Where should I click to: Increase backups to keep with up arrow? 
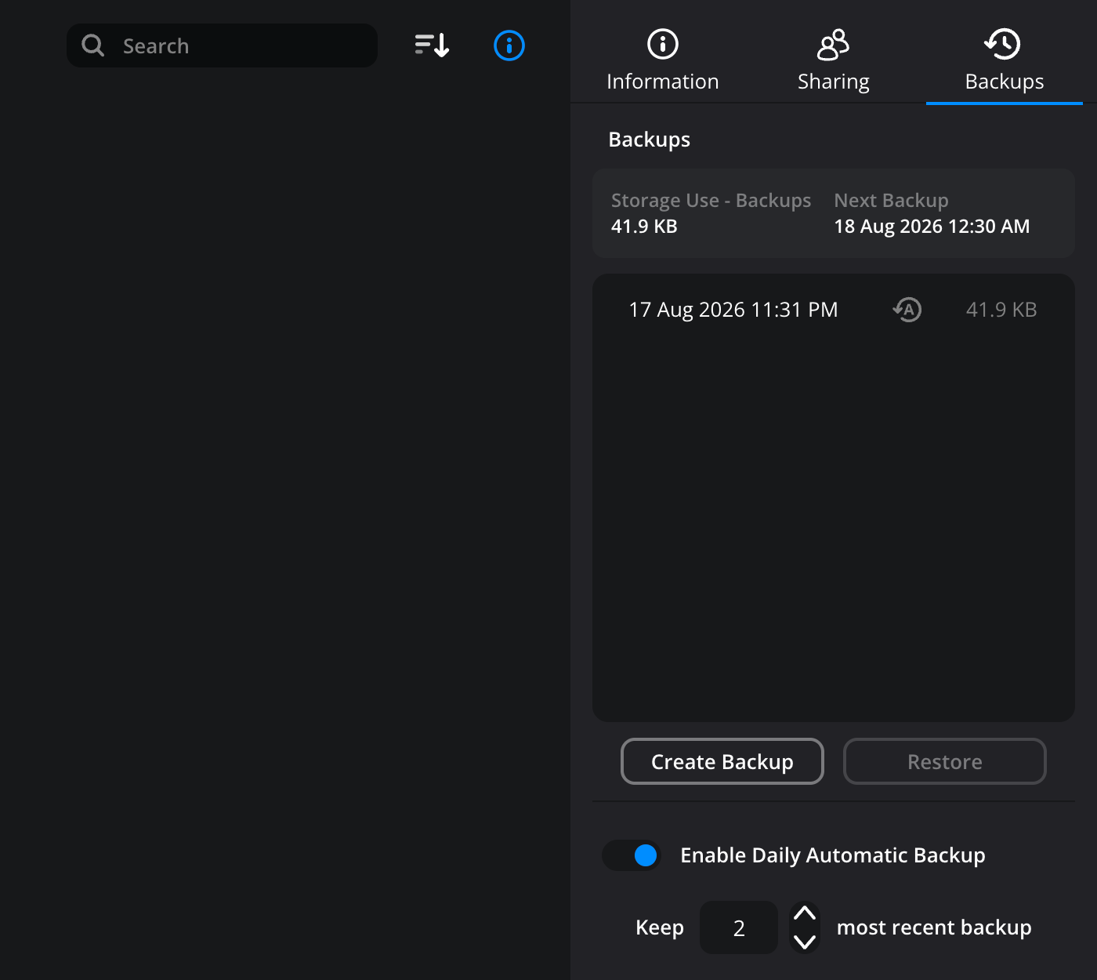(x=805, y=914)
